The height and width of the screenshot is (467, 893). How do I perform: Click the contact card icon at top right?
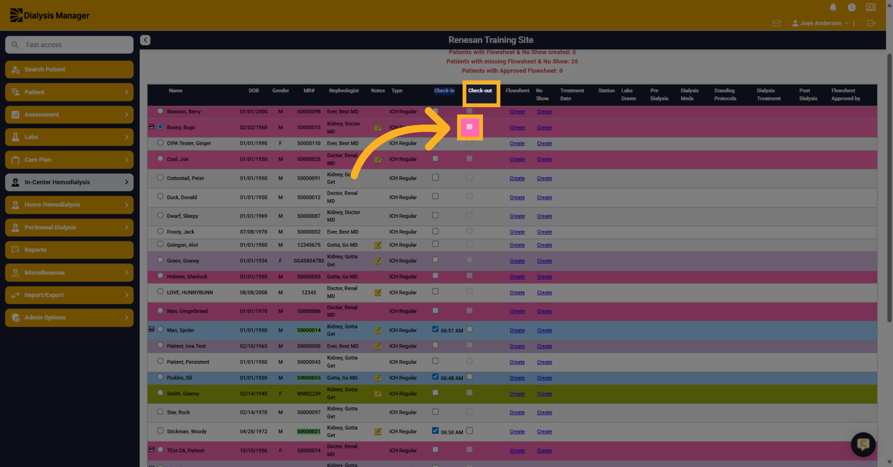pos(871,7)
